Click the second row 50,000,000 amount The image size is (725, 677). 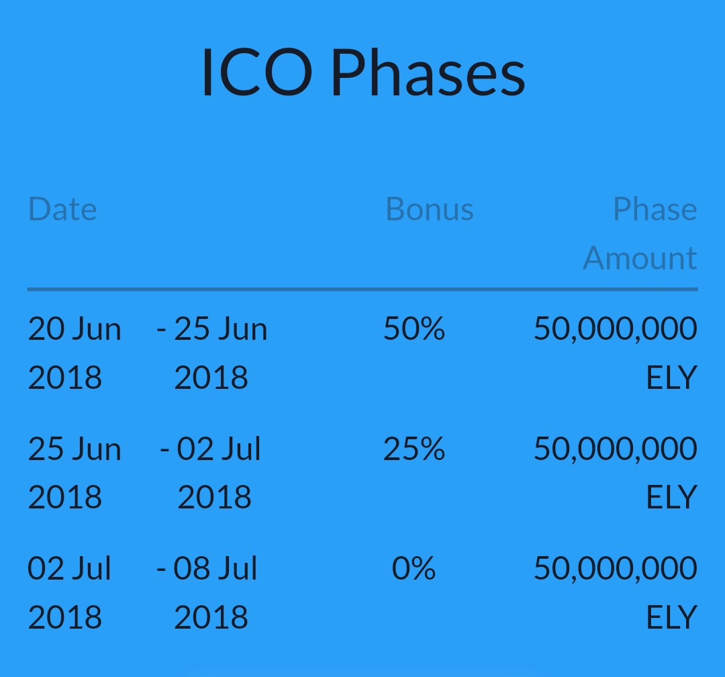point(616,449)
